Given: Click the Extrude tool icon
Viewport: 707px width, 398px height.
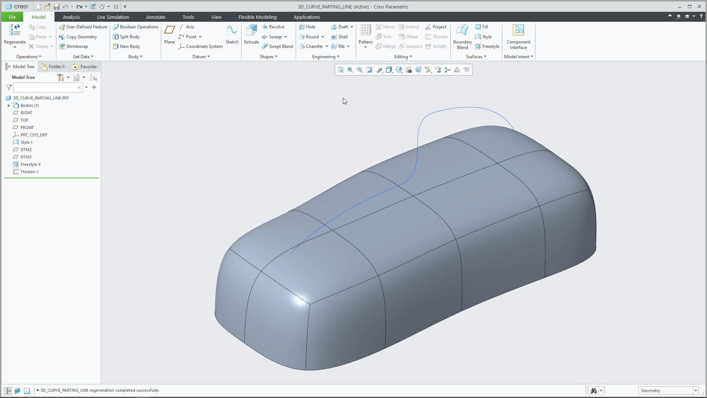Looking at the screenshot, I should (252, 31).
